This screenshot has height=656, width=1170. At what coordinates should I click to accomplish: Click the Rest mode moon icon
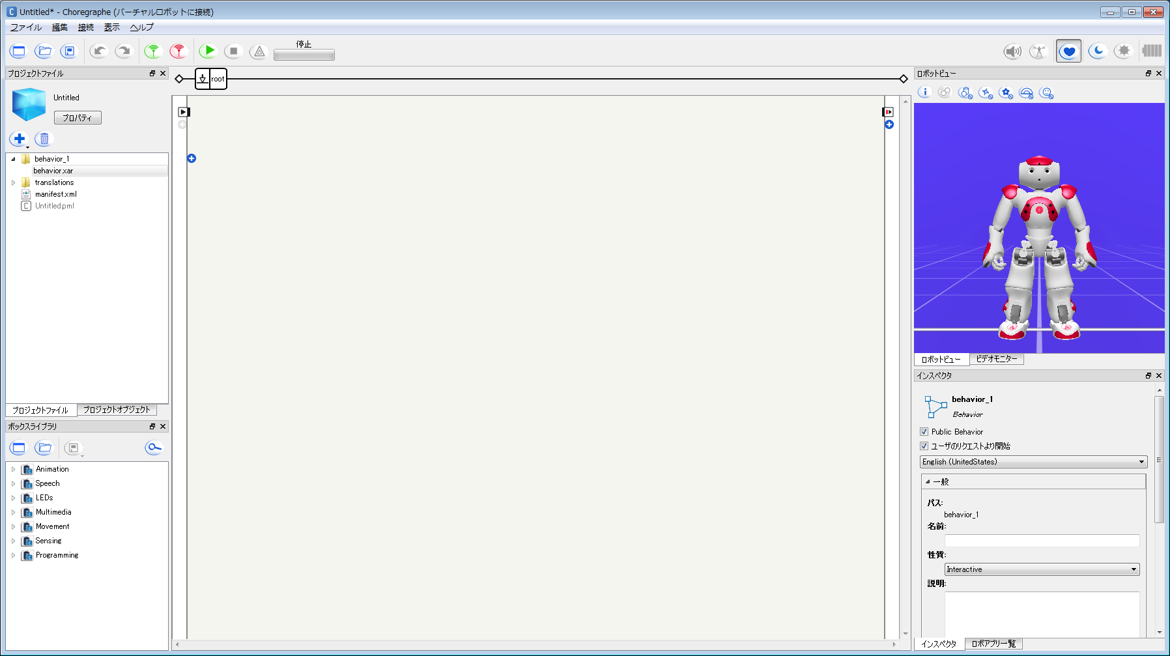pyautogui.click(x=1098, y=51)
